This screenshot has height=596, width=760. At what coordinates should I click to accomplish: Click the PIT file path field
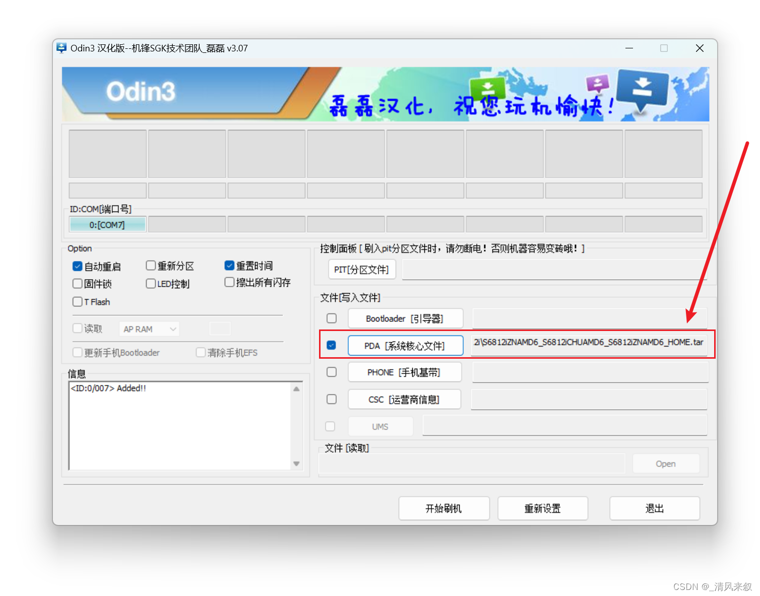click(555, 270)
